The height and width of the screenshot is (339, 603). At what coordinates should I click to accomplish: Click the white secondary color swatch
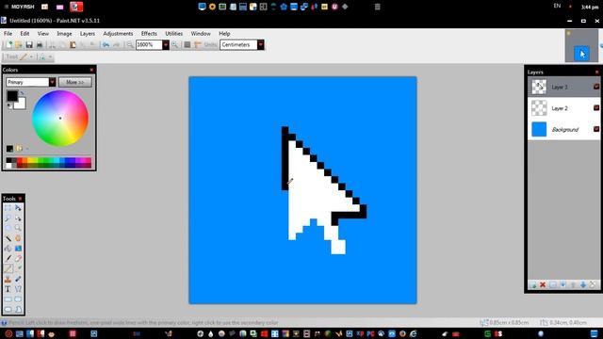pos(21,105)
